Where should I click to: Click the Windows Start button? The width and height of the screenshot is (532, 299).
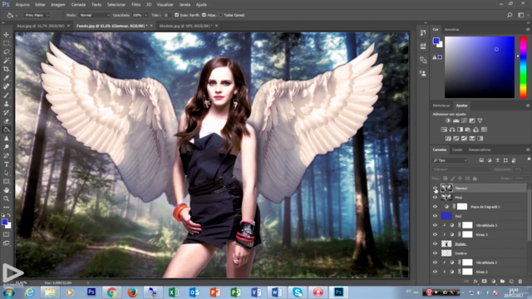click(x=9, y=292)
